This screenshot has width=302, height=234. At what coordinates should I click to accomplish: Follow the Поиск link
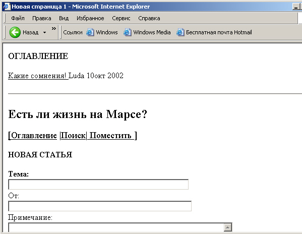(x=73, y=136)
